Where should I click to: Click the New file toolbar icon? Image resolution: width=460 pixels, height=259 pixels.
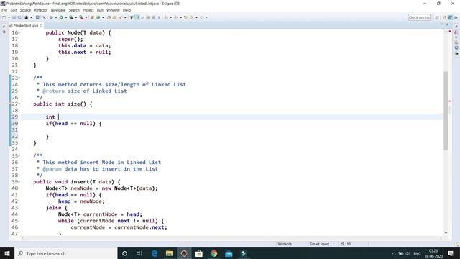click(x=4, y=17)
